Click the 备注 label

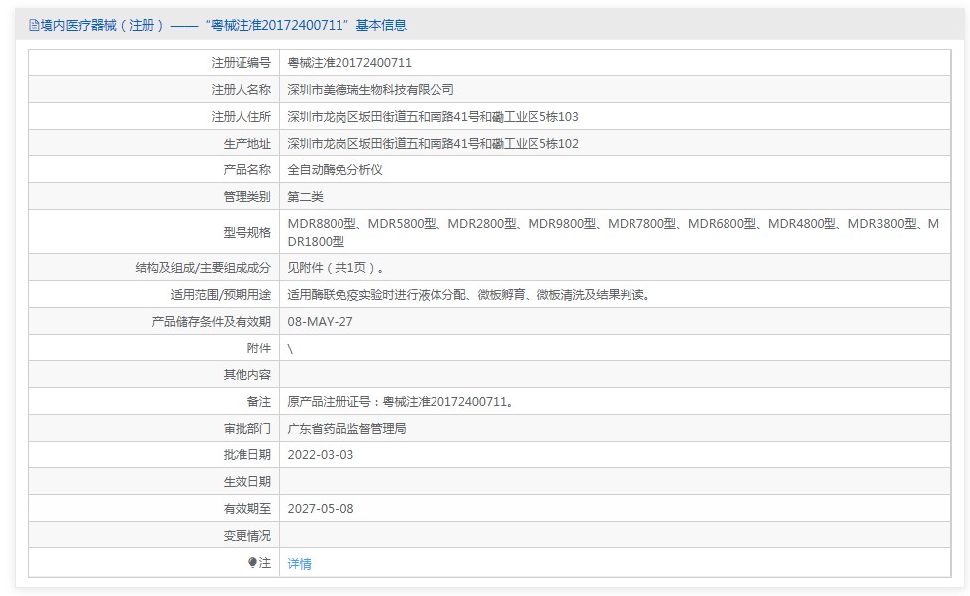(259, 402)
